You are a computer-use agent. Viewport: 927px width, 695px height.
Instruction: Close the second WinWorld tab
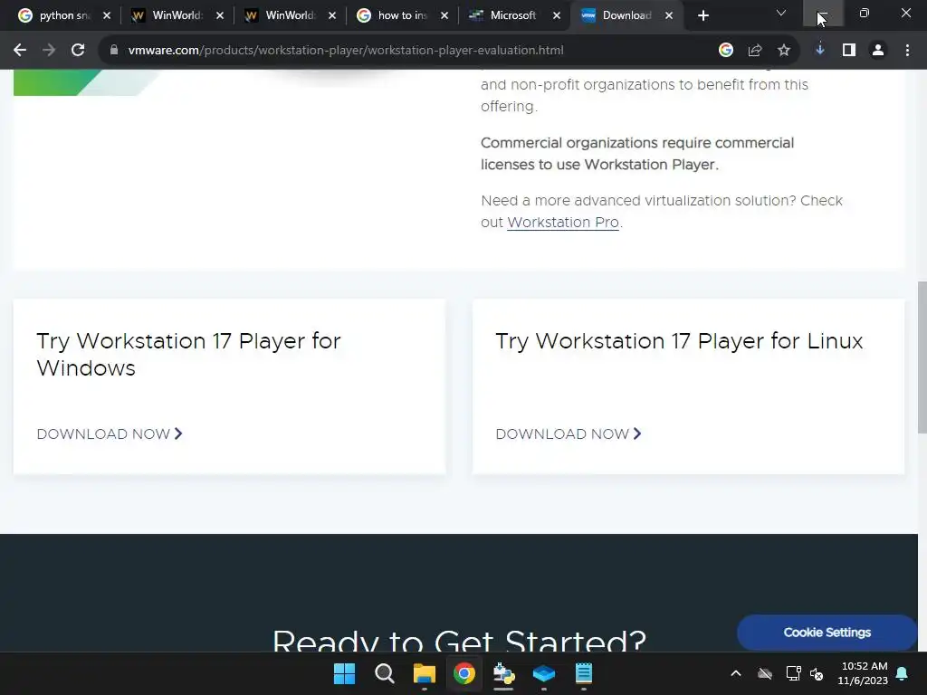tap(332, 16)
